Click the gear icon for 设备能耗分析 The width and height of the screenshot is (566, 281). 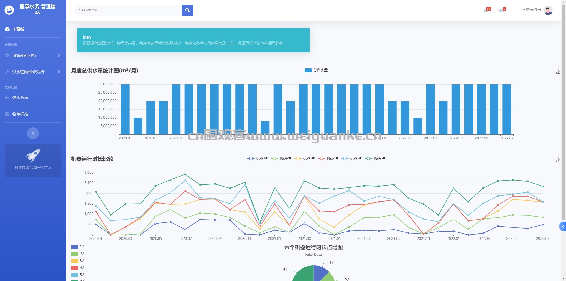(x=7, y=55)
